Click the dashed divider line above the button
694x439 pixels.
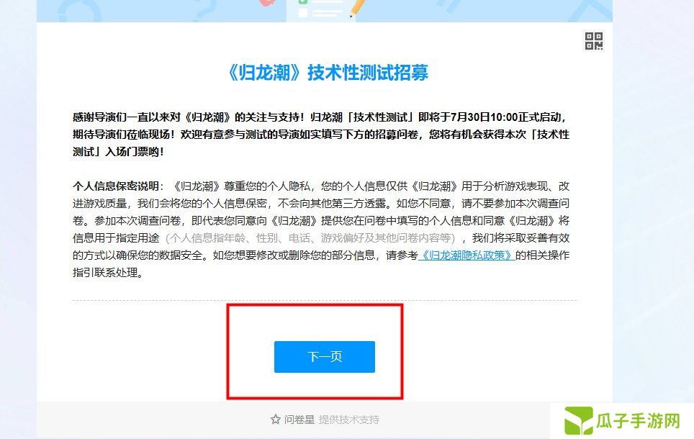pyautogui.click(x=325, y=301)
